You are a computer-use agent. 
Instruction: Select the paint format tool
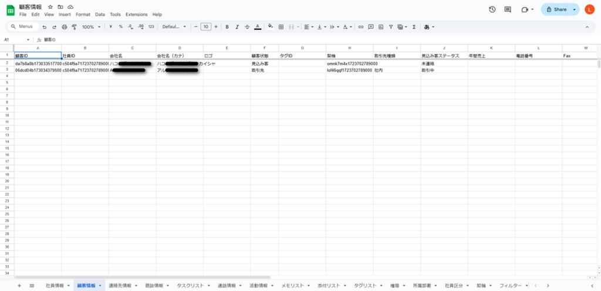[74, 27]
